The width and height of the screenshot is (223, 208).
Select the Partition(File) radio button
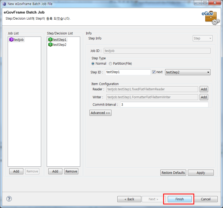[110, 64]
